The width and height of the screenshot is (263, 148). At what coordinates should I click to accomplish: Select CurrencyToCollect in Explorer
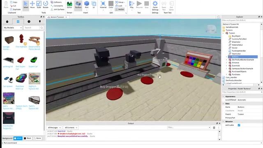239,39
